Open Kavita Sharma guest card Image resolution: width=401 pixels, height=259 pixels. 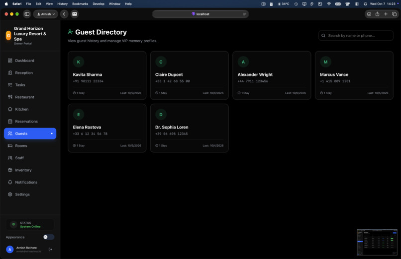click(107, 75)
